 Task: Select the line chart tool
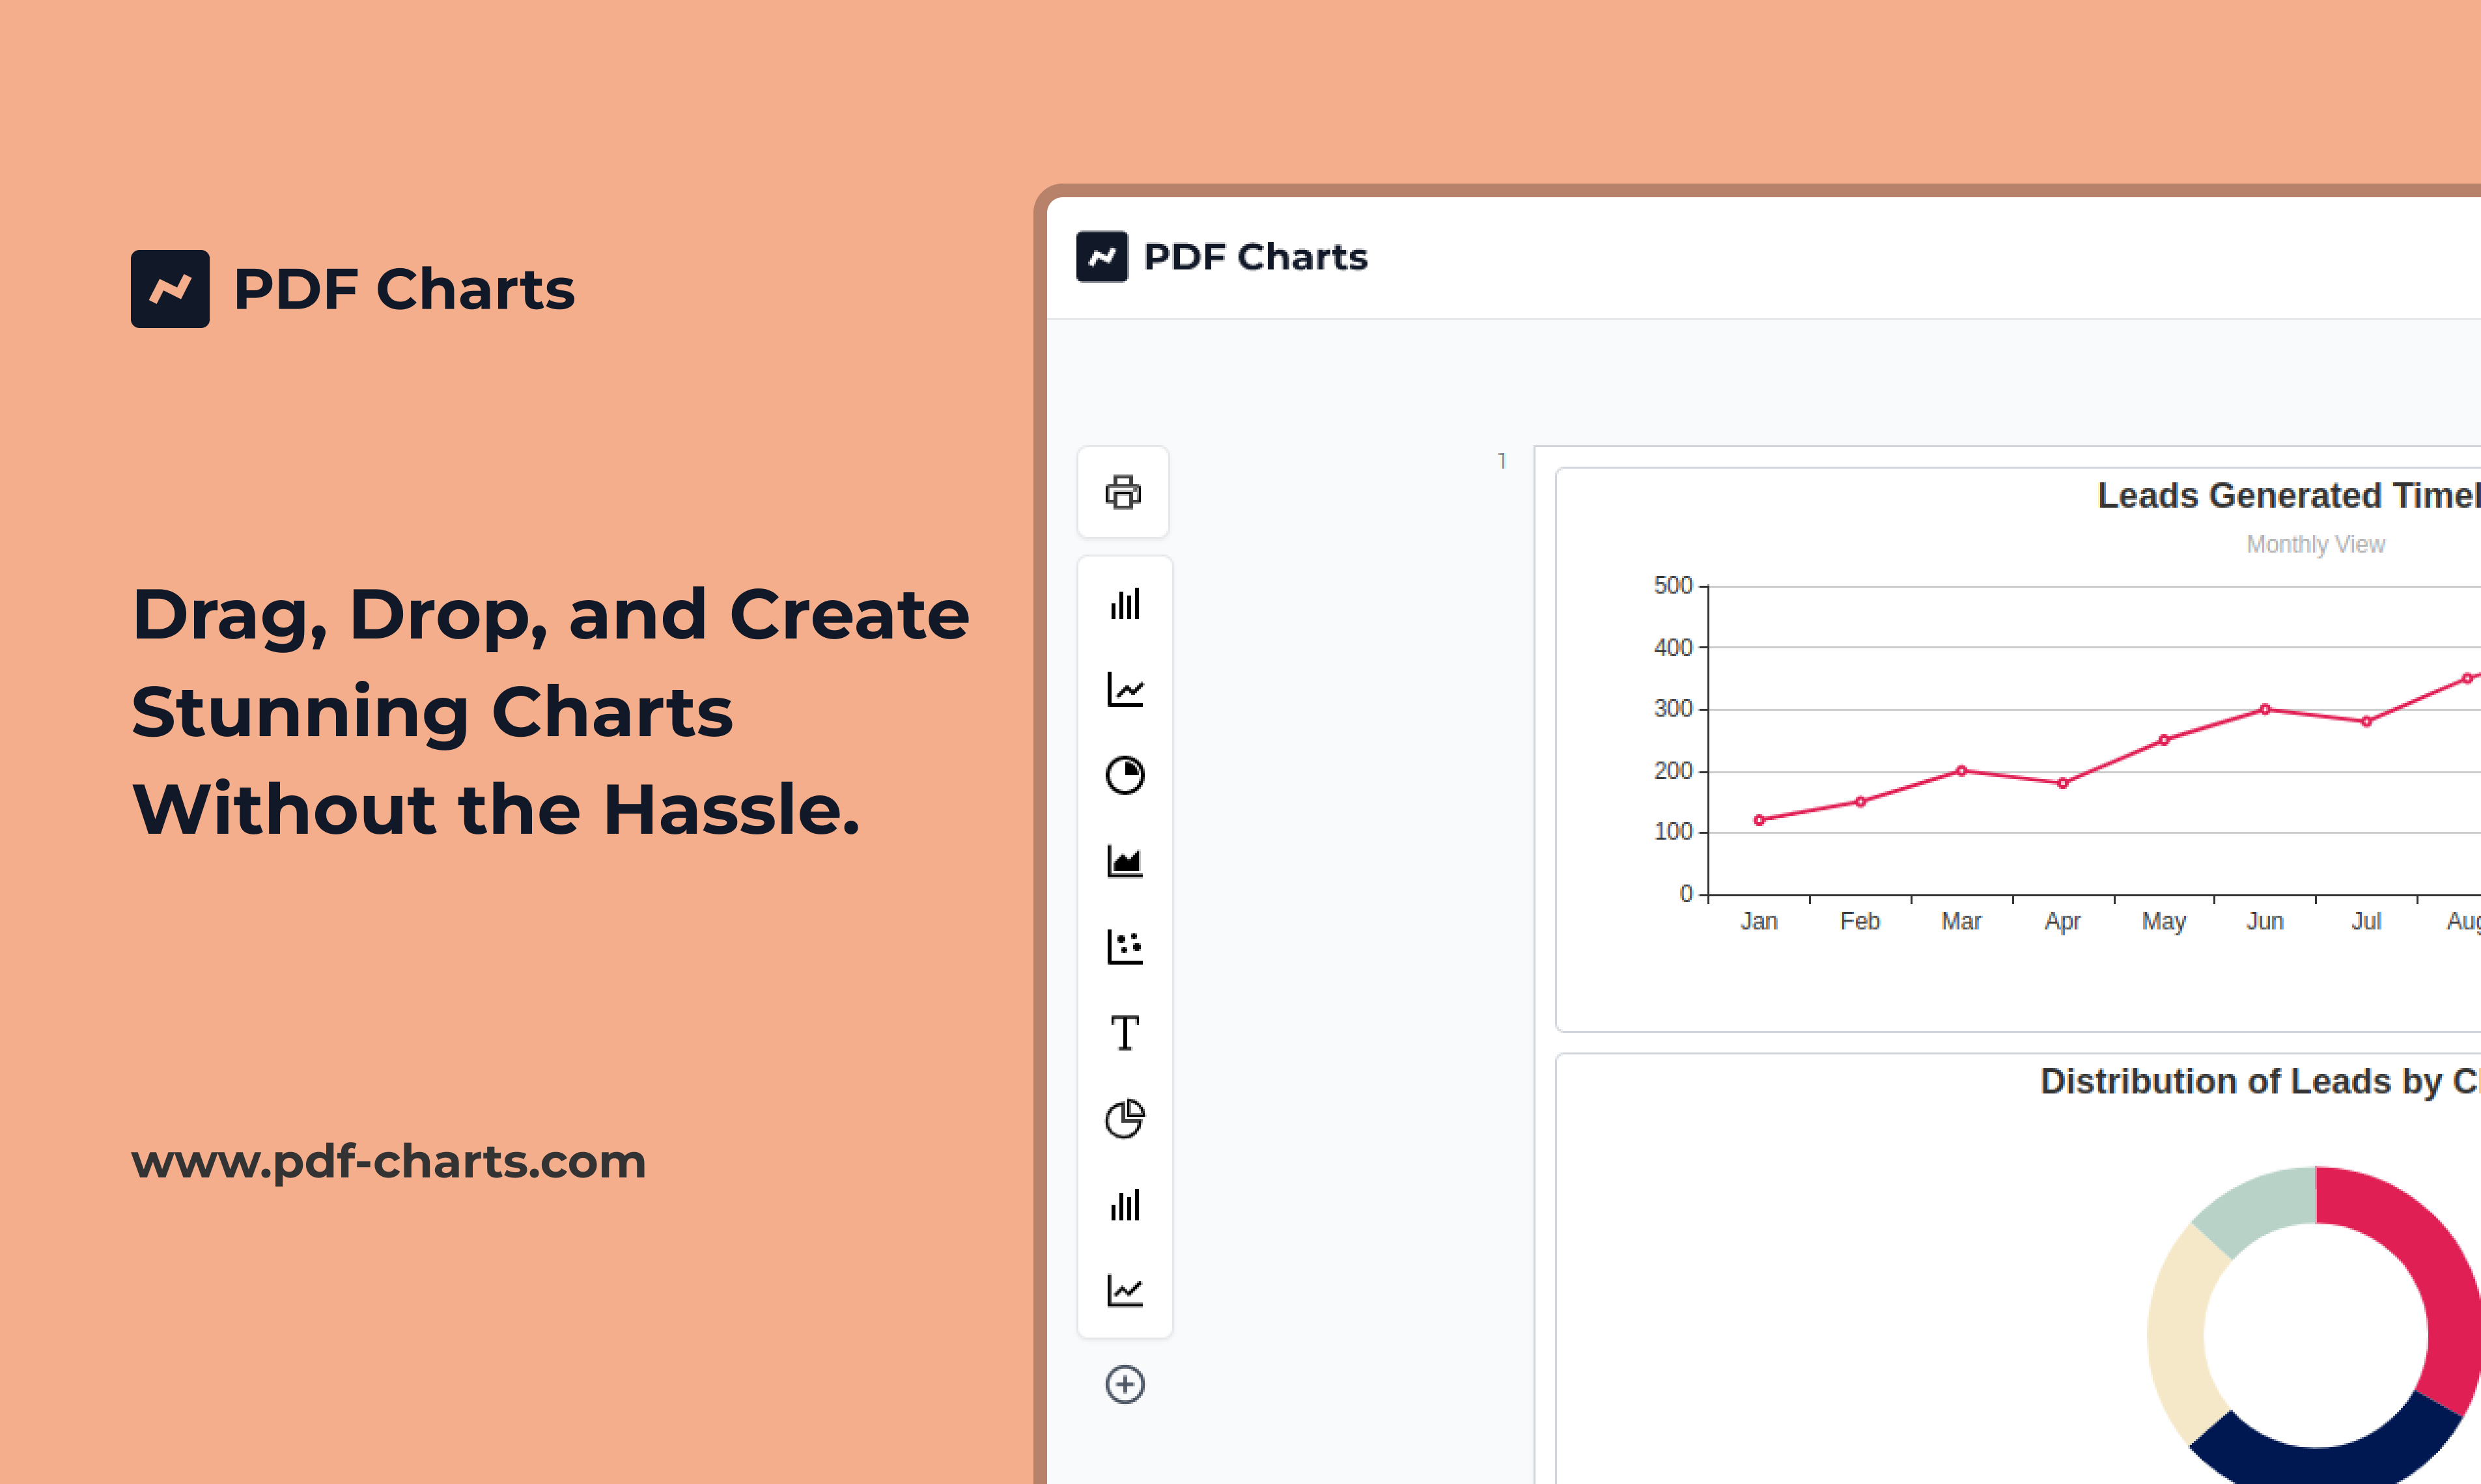click(1123, 690)
